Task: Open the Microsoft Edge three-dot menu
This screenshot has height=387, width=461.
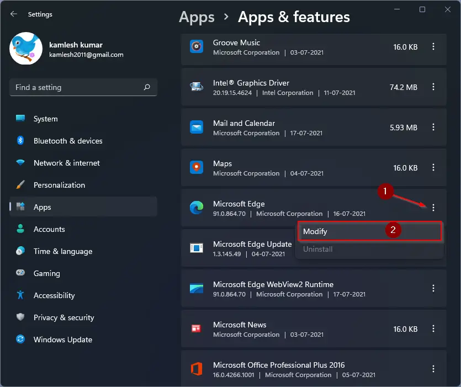Action: tap(433, 208)
